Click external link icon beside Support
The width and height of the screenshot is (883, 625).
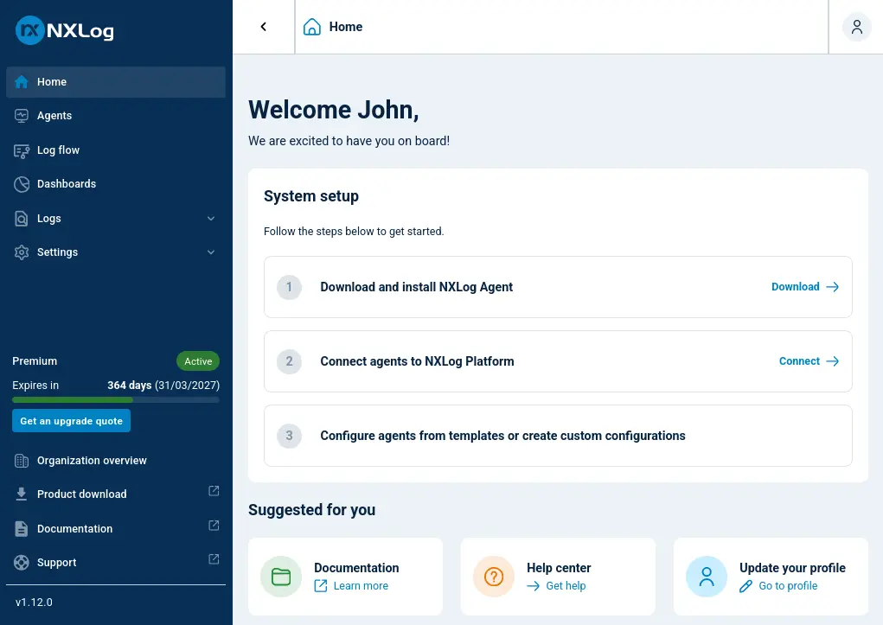coord(214,559)
